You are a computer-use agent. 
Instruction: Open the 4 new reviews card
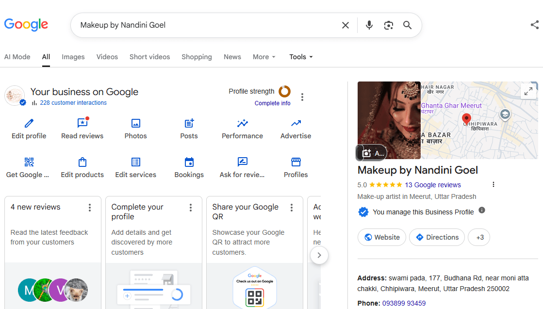(53, 253)
